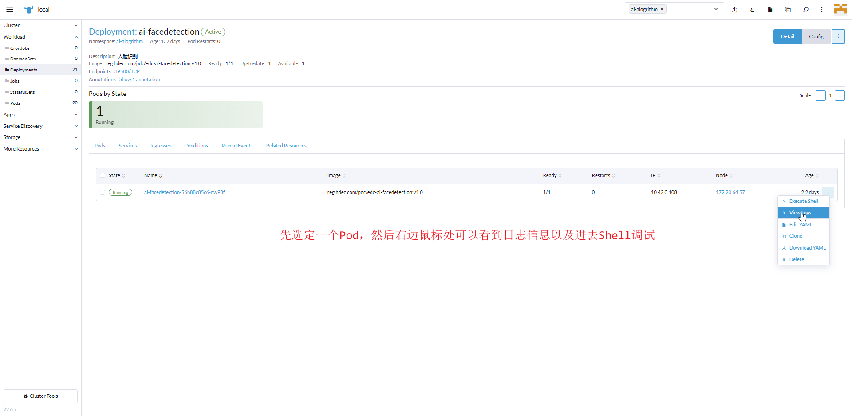Expand the Apps sidebar section

40,115
